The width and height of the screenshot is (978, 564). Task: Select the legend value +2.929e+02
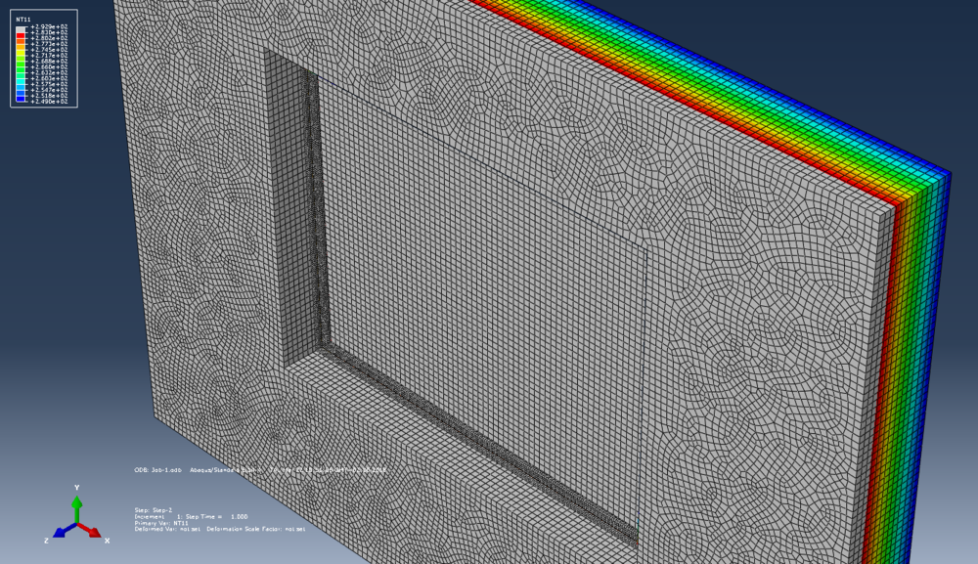[x=49, y=27]
